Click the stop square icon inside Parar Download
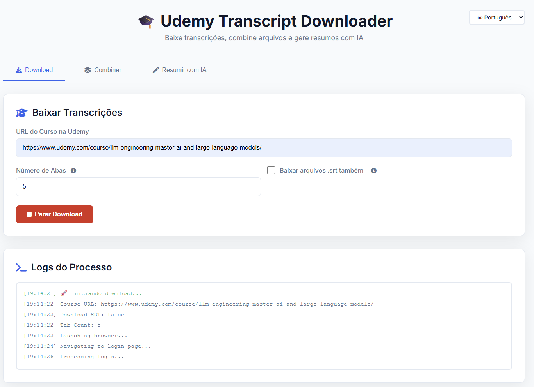 [29, 214]
